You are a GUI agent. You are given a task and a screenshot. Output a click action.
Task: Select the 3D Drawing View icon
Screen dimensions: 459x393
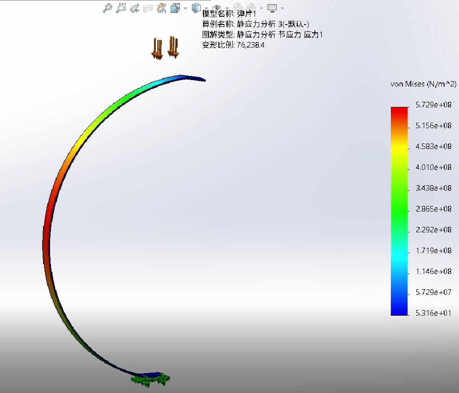(161, 8)
